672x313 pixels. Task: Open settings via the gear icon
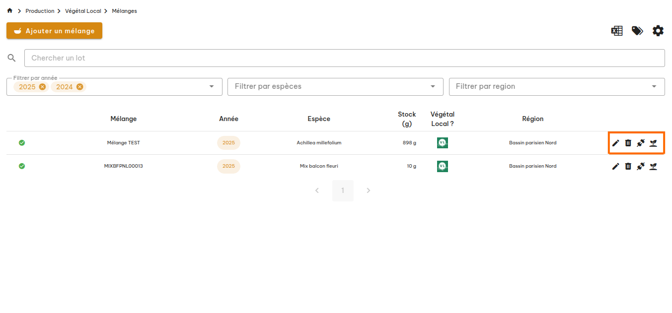click(658, 31)
